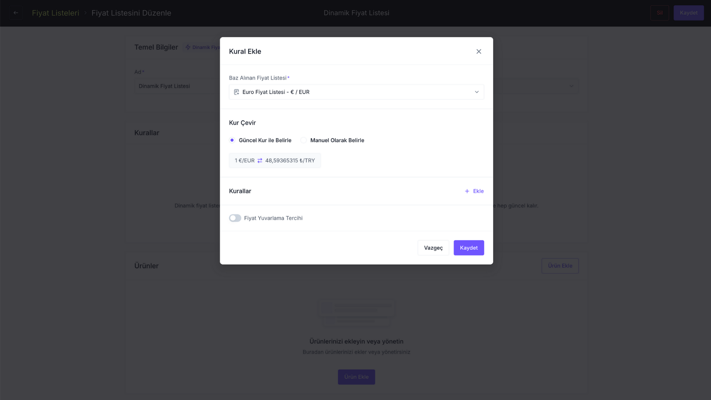The width and height of the screenshot is (711, 400).
Task: Enable Fiyat Yuvarlama Tercihi switch
Action: click(235, 218)
